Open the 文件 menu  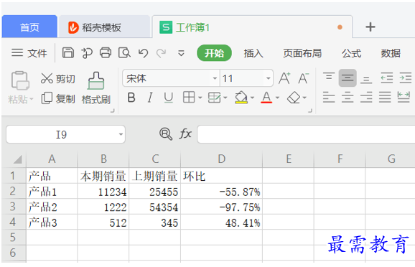tap(29, 53)
